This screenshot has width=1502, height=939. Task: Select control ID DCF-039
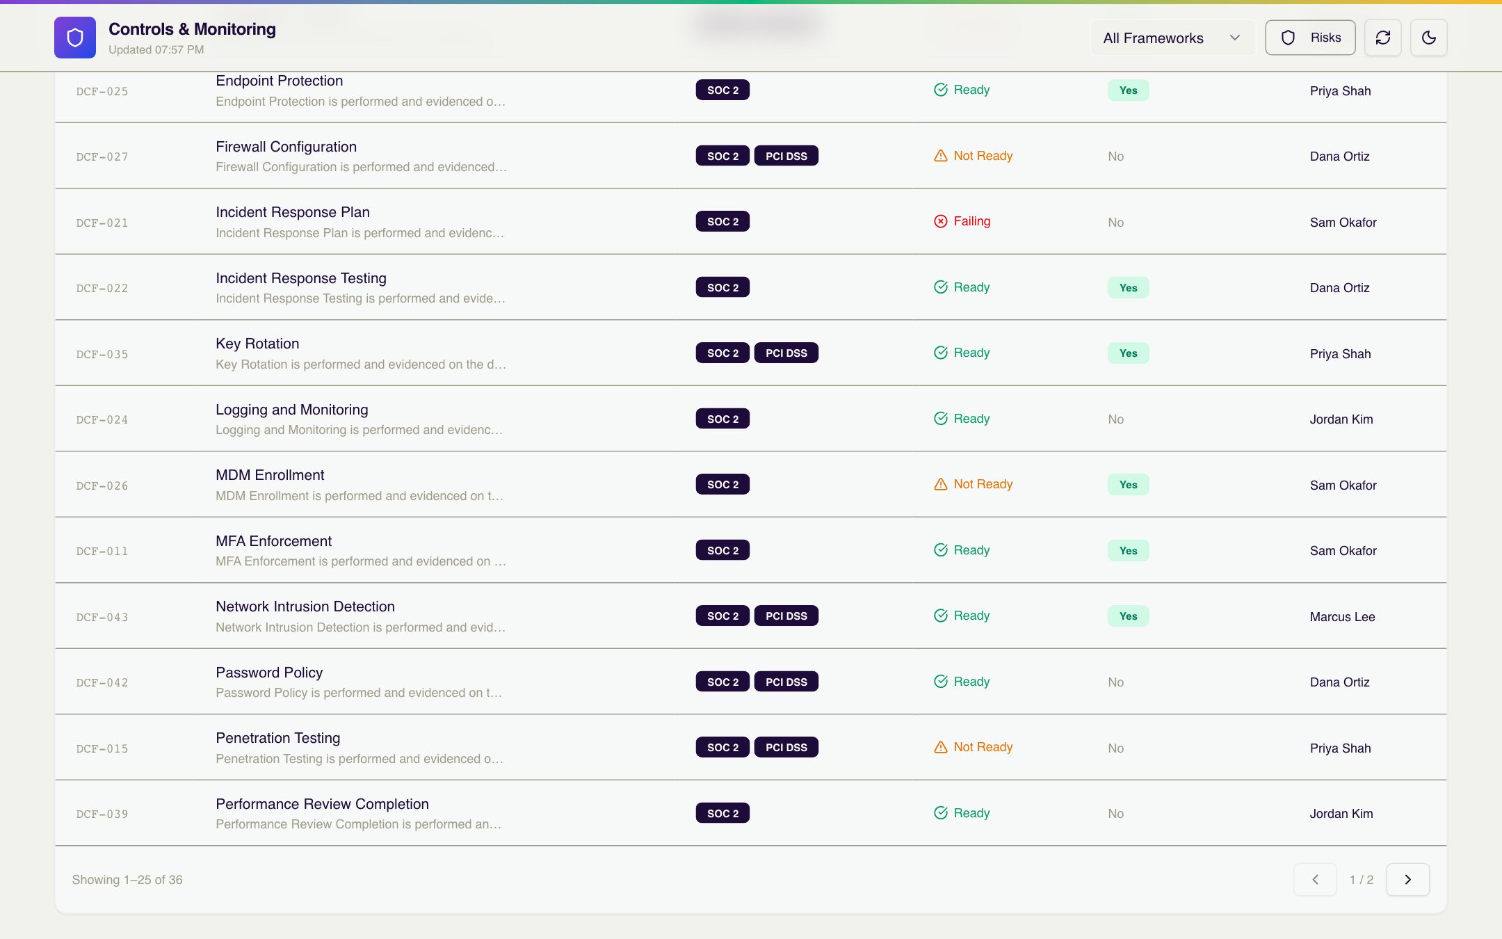pyautogui.click(x=102, y=814)
